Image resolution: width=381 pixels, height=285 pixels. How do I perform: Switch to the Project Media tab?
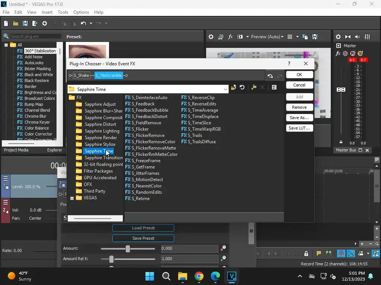coord(16,150)
